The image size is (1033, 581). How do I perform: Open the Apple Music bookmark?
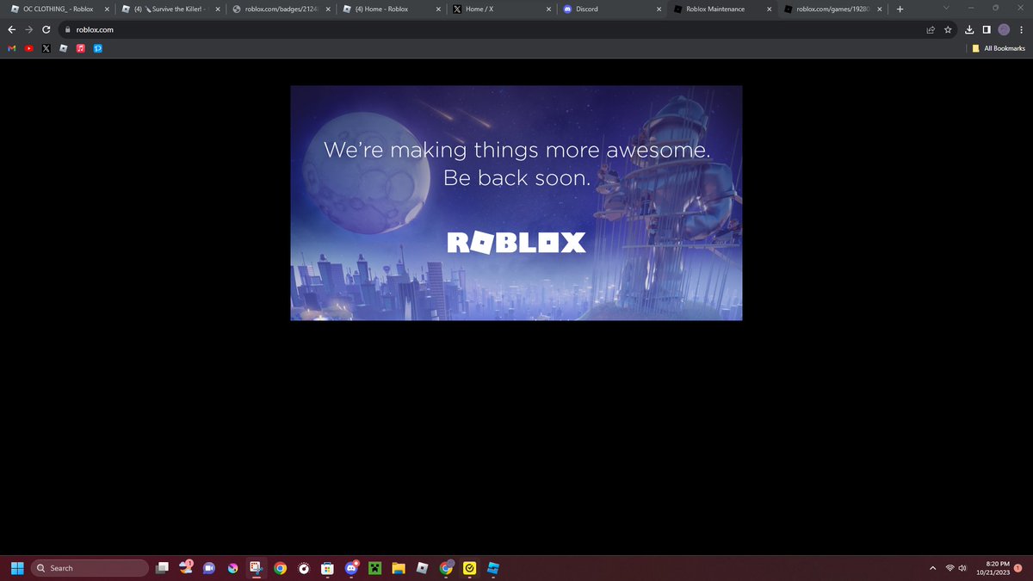[x=80, y=48]
